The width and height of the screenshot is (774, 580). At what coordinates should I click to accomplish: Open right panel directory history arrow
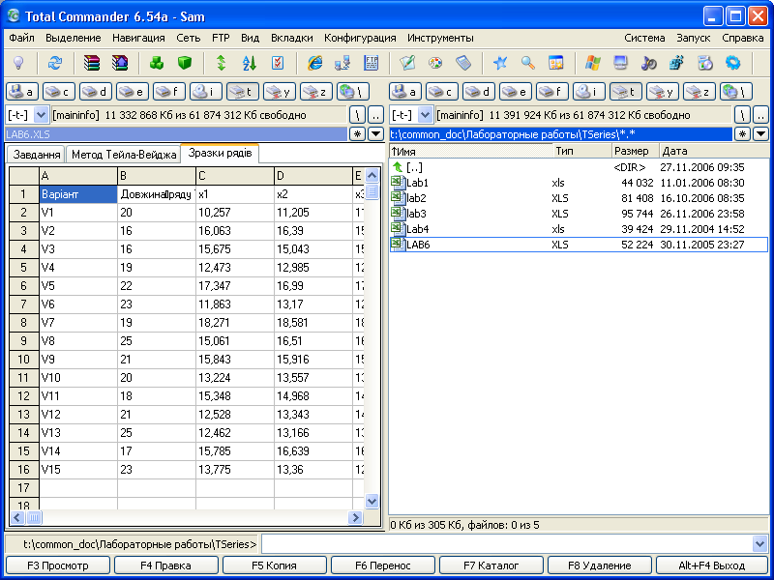760,133
